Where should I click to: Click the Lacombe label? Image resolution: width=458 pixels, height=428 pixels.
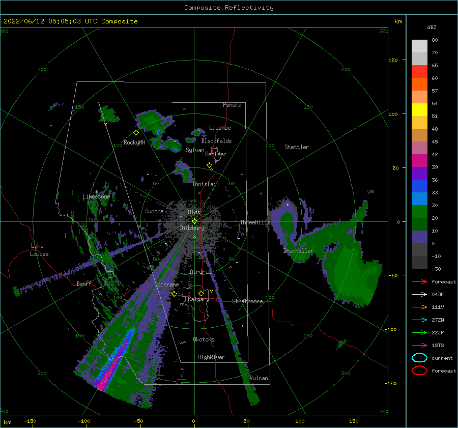220,128
